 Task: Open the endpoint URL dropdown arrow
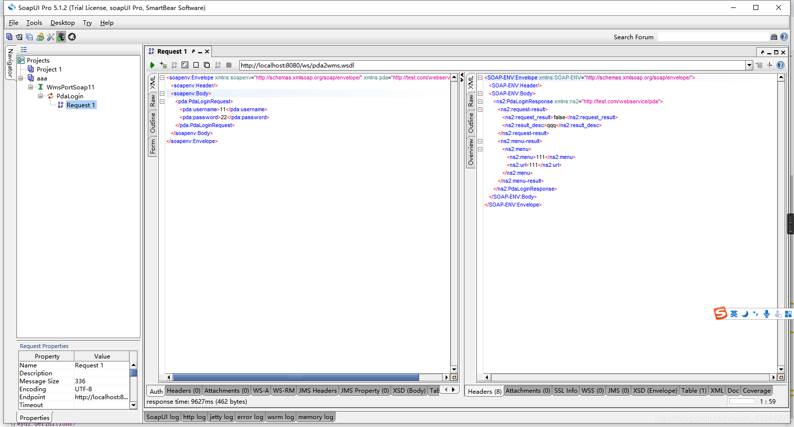(x=749, y=65)
